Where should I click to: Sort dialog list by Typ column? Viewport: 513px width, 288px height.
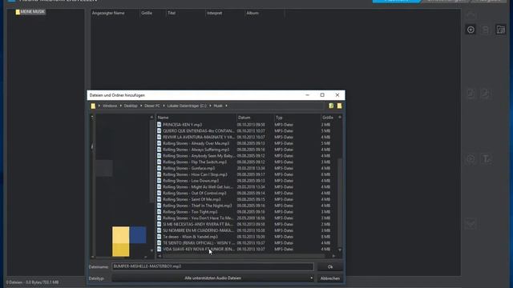(x=297, y=118)
